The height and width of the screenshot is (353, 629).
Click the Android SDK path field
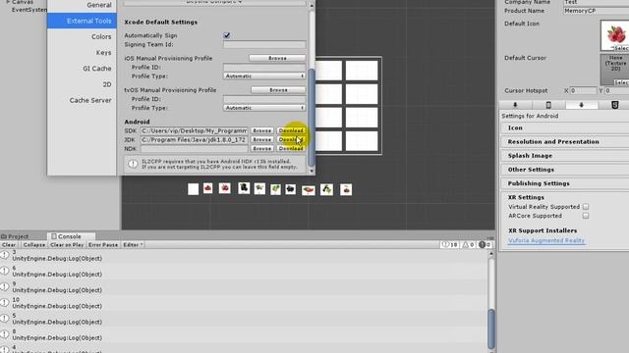tap(195, 130)
